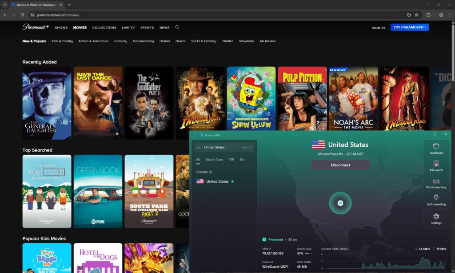This screenshot has width=455, height=273.
Task: Select Kids & Family category
Action: pyautogui.click(x=62, y=41)
